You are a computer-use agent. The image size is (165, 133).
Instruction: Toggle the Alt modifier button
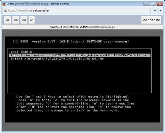point(32,20)
